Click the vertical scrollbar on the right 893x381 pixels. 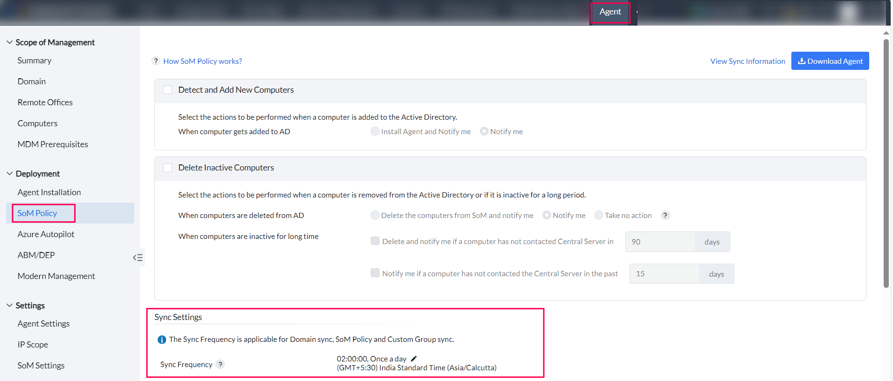coord(886,163)
